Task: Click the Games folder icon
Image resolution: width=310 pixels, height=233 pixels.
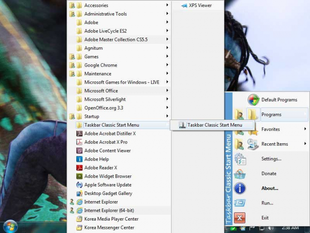Action: click(79, 57)
